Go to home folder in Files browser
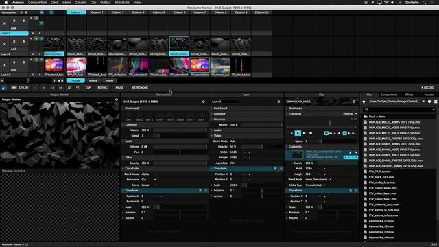 (x=364, y=102)
